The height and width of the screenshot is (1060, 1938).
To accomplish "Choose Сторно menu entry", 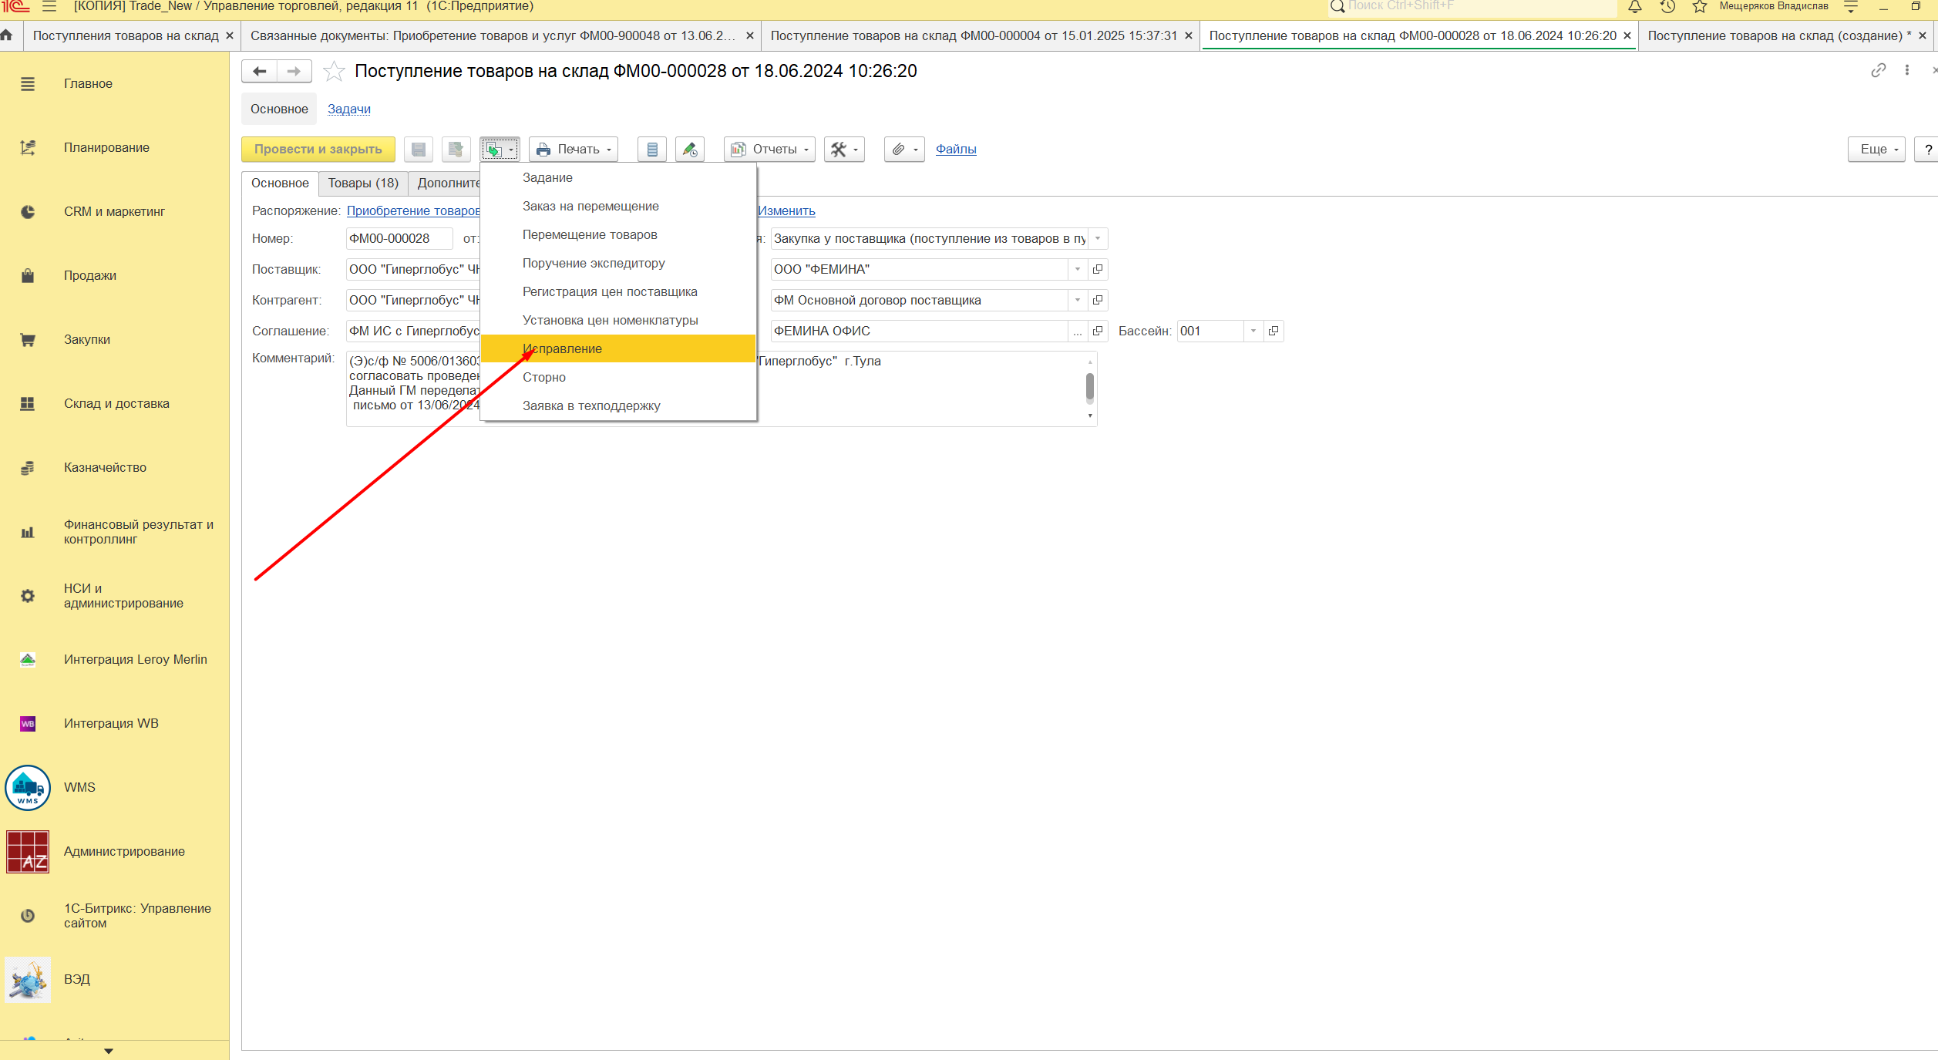I will 544,377.
